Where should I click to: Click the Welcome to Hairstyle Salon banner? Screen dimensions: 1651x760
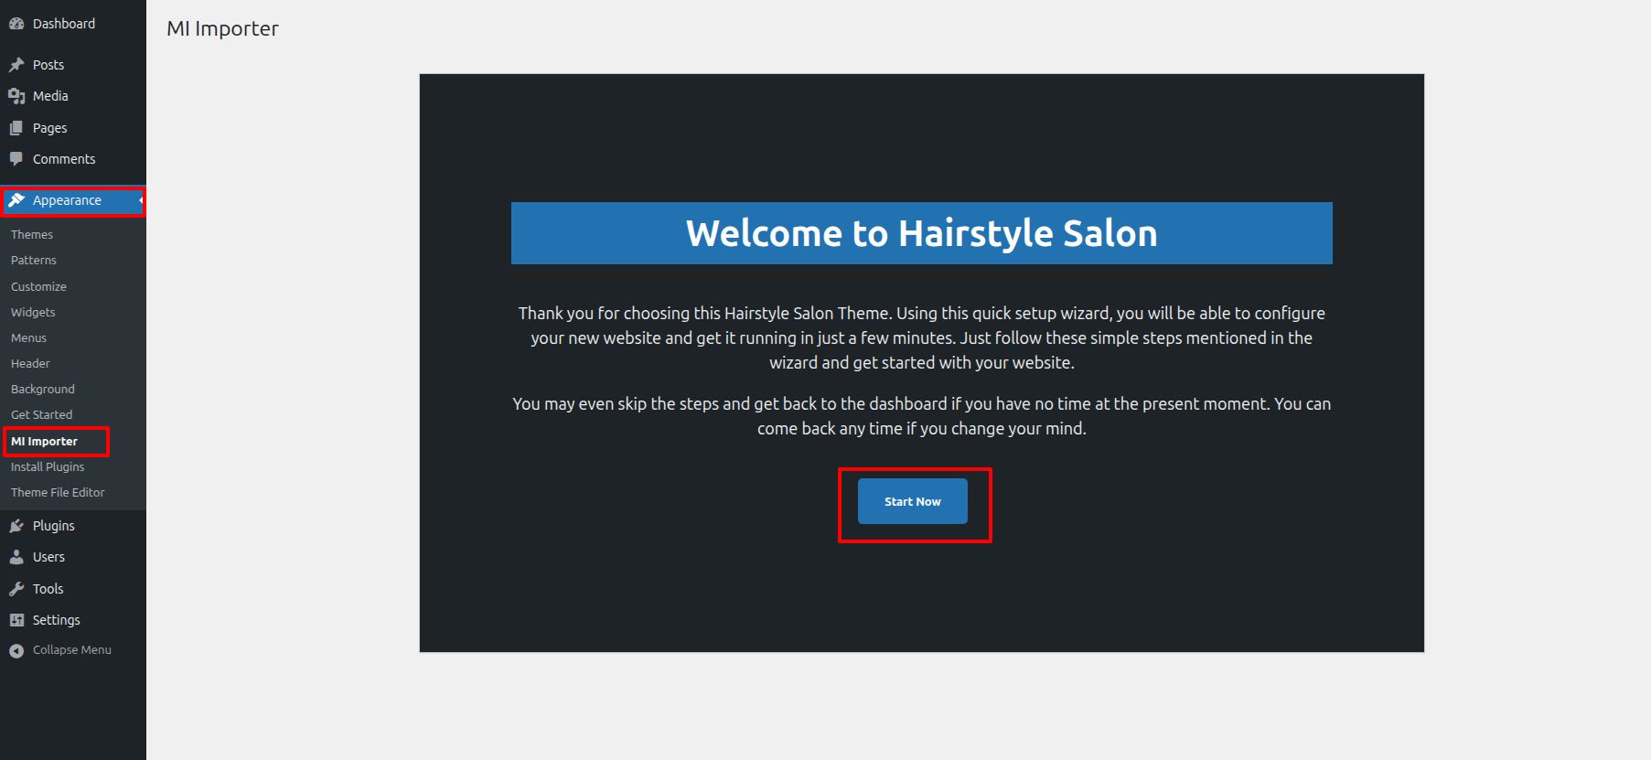point(921,233)
